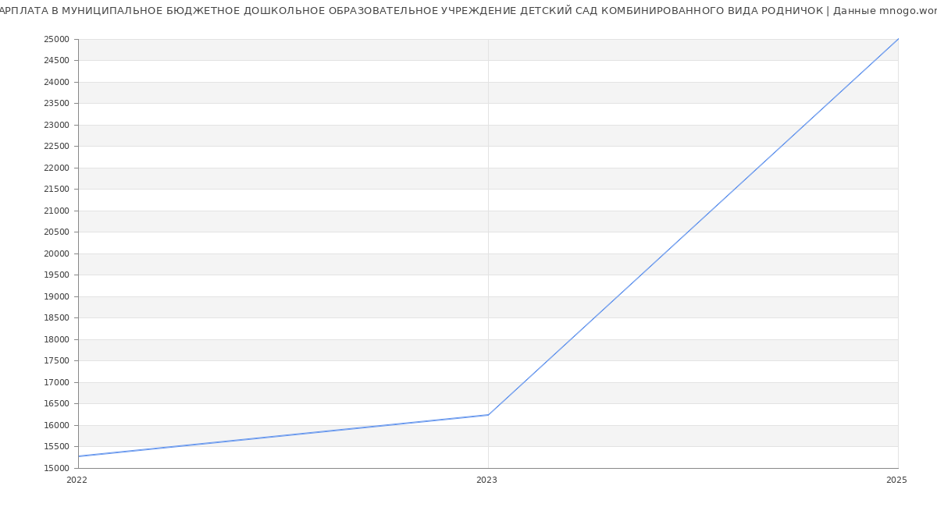Click the 19500 y-axis label
This screenshot has height=507, width=937.
click(x=57, y=275)
